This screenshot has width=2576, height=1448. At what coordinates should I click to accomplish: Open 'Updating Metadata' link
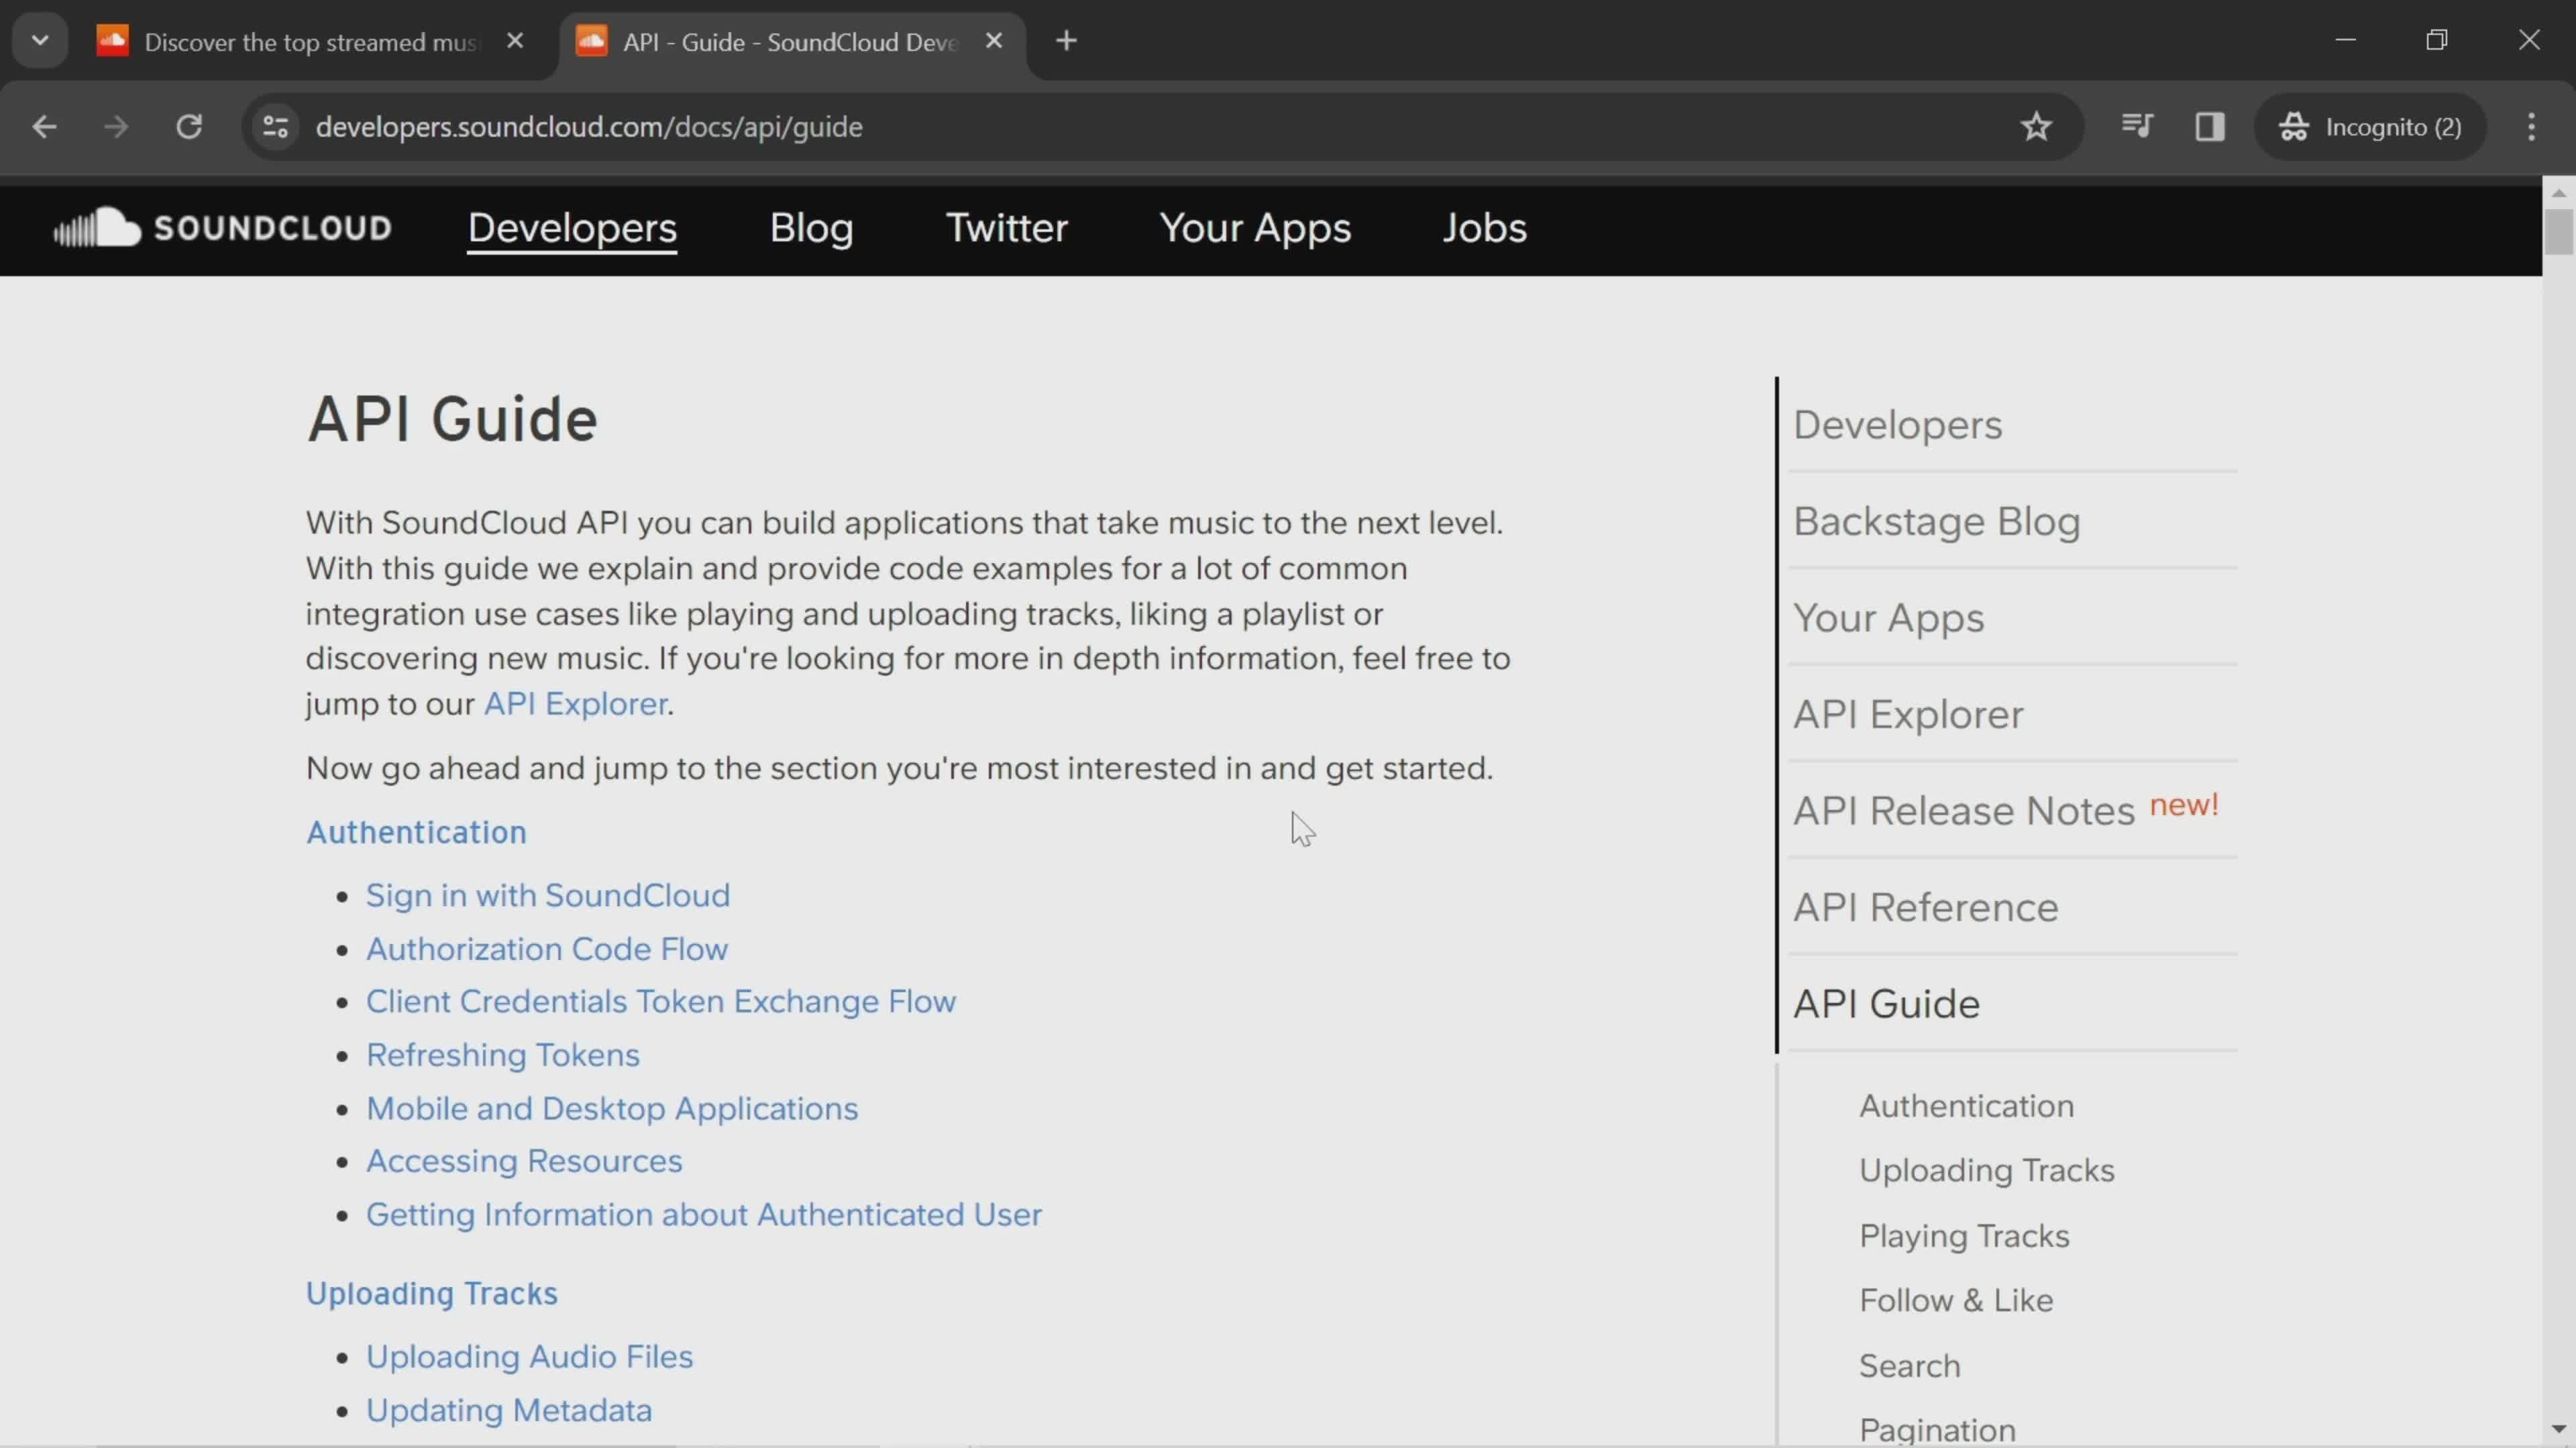coord(508,1410)
